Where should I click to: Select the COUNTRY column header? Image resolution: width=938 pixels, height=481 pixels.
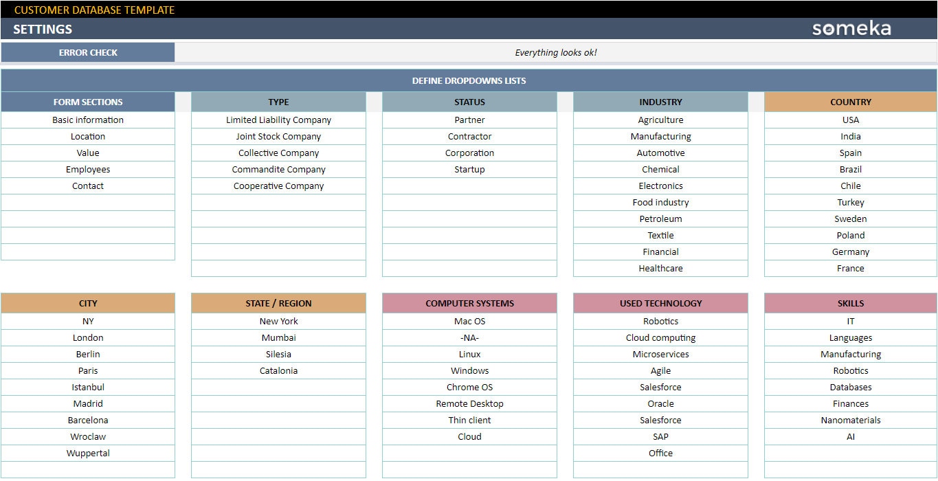[850, 102]
